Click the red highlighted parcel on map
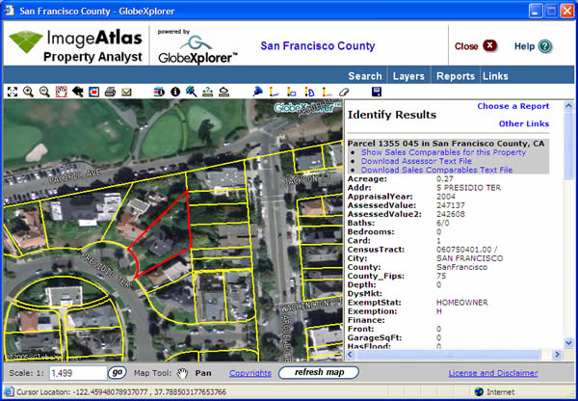 tap(166, 236)
